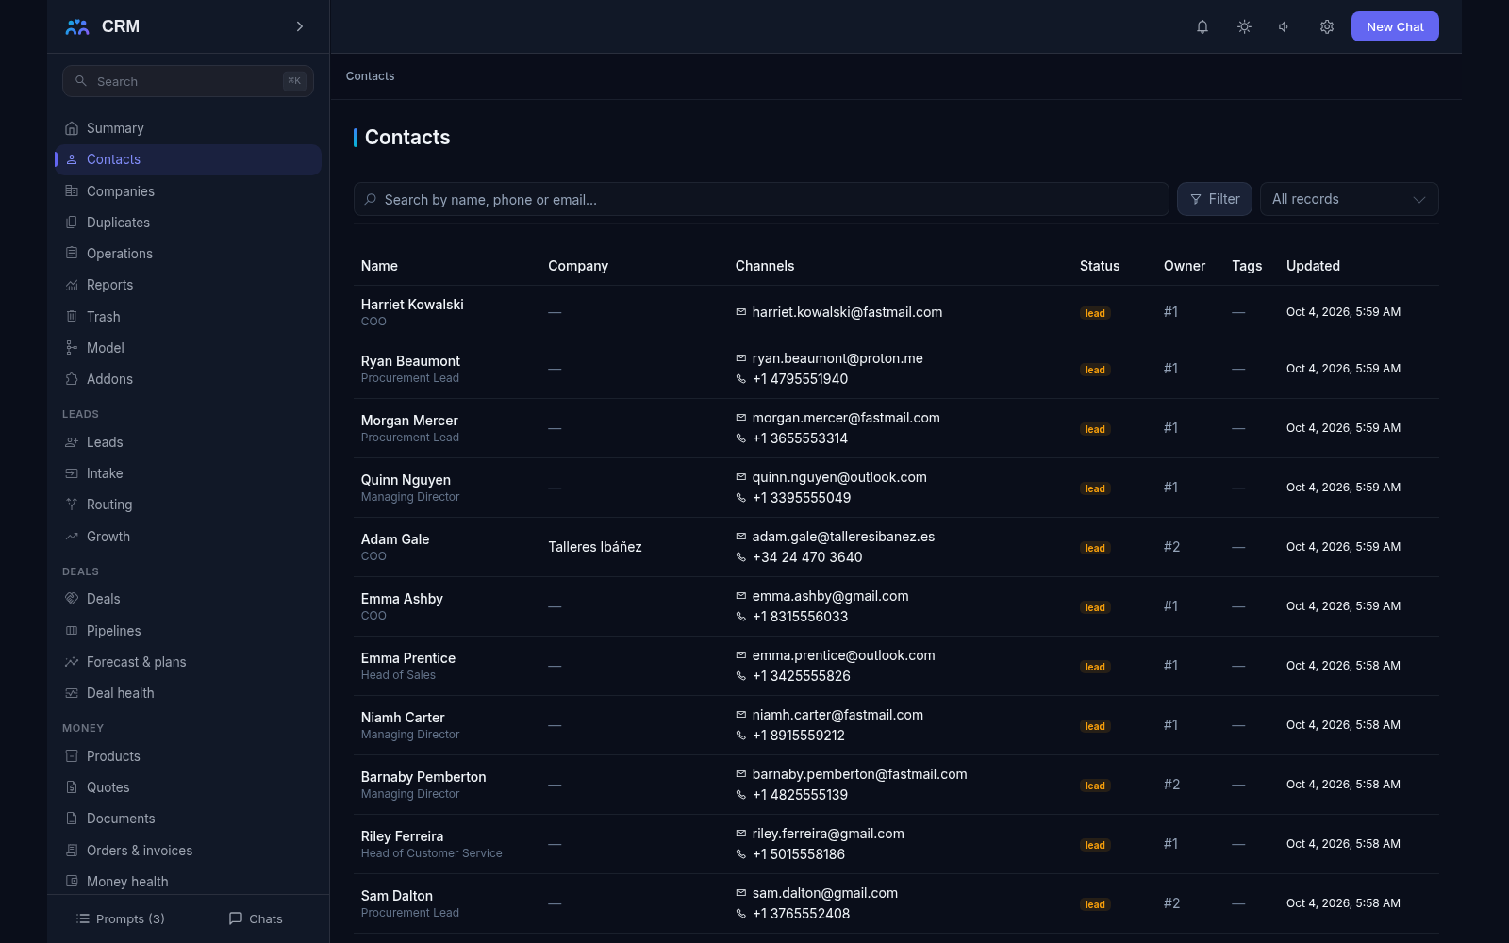Click the Deals tag icon
Screen dimensions: 1509x943
[x=72, y=599]
